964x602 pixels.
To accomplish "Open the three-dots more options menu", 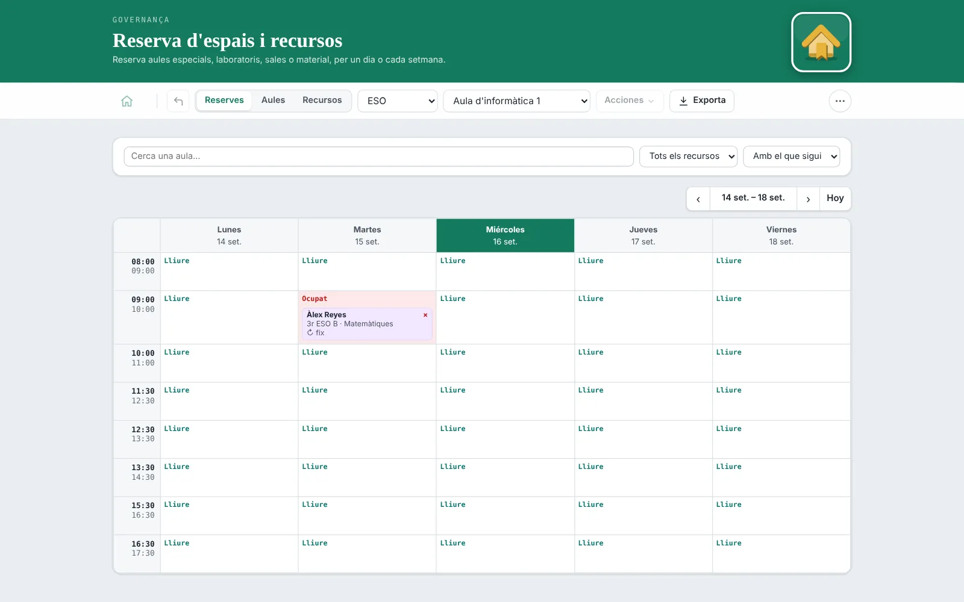I will [x=840, y=101].
